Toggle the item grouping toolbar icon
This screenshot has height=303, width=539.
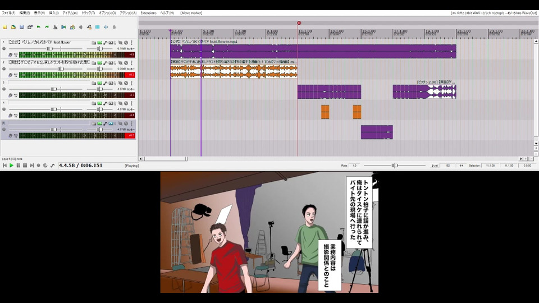point(72,27)
